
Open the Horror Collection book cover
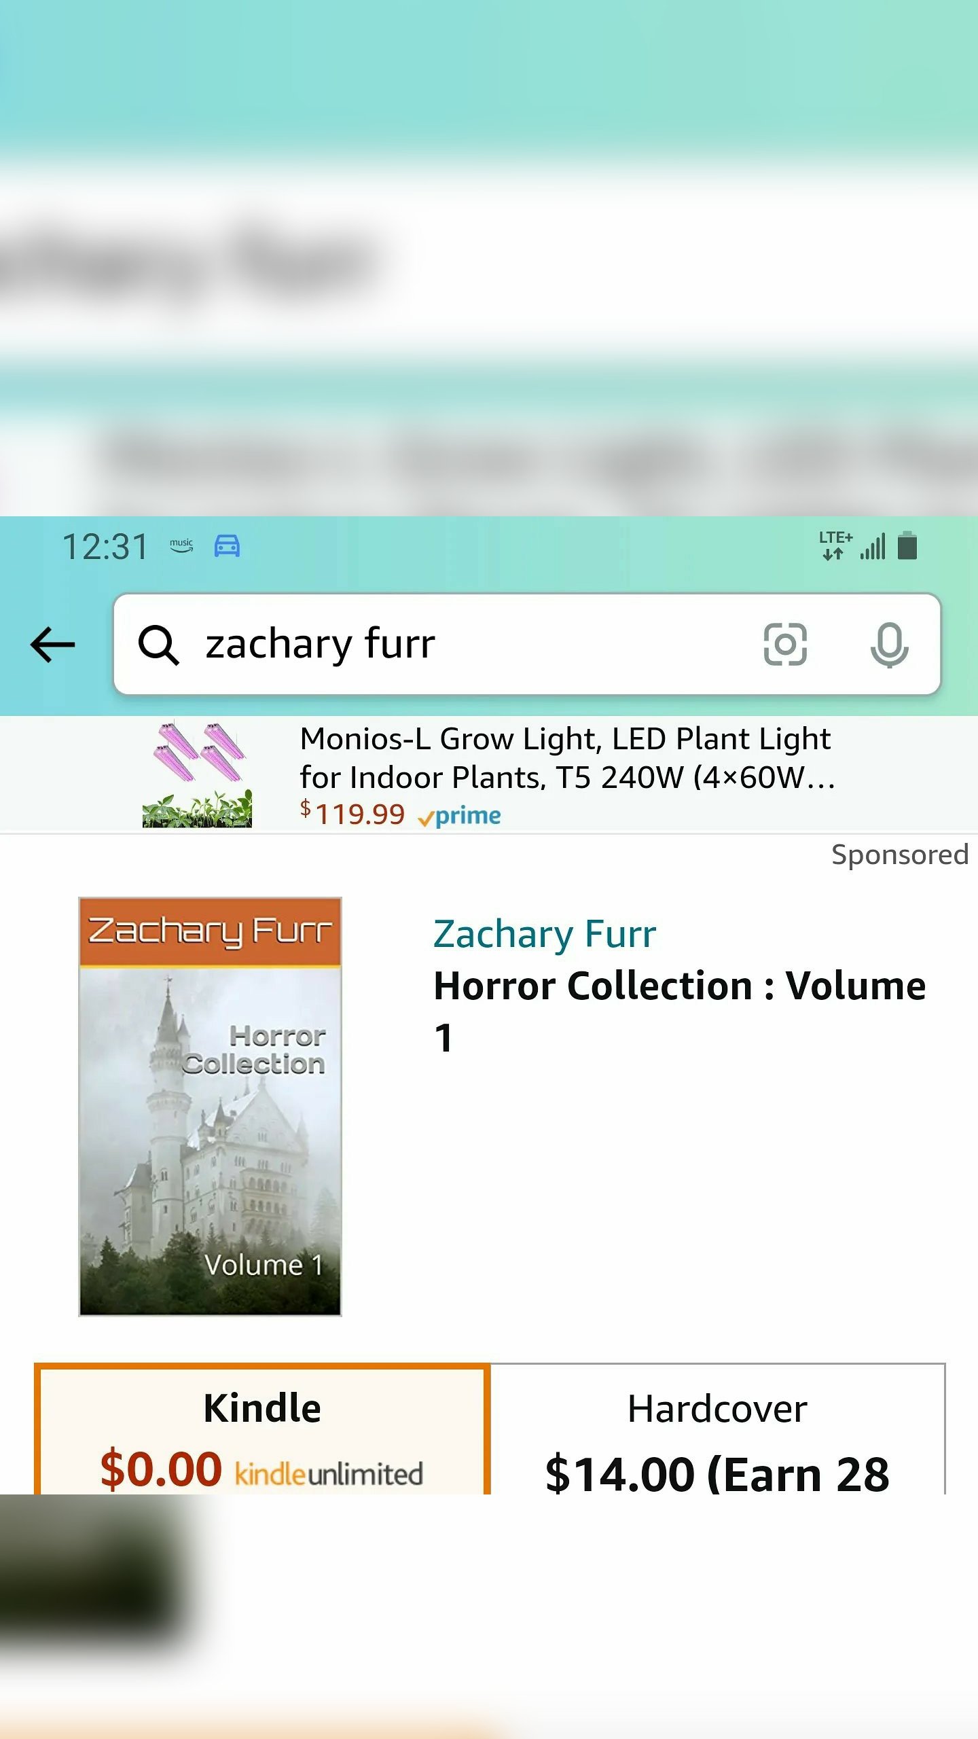(x=210, y=1107)
